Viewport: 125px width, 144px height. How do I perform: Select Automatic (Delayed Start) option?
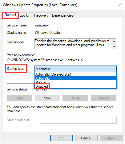[x=75, y=74]
